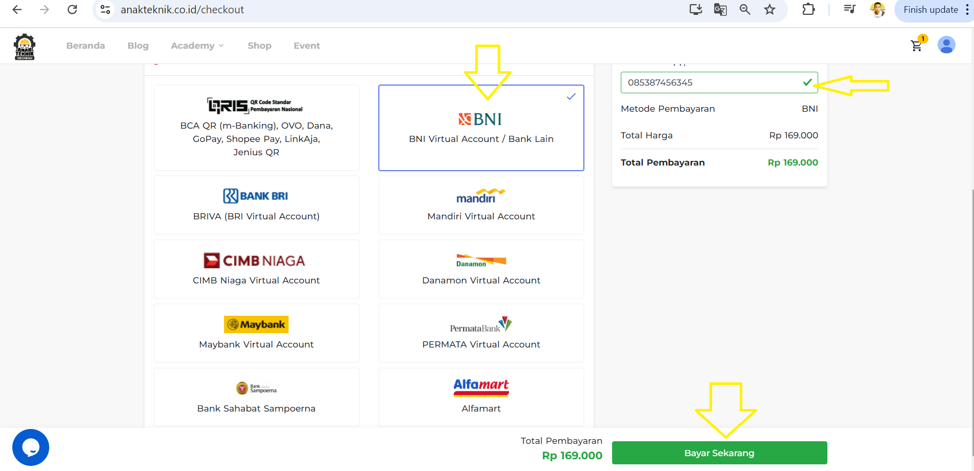Screen dimensions: 974x471
Task: Open the browser extensions puzzle icon
Action: click(x=808, y=10)
